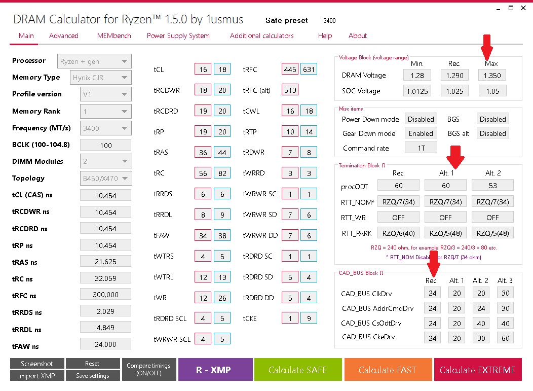
Task: Click the red tFAW value 34
Action: pyautogui.click(x=203, y=235)
